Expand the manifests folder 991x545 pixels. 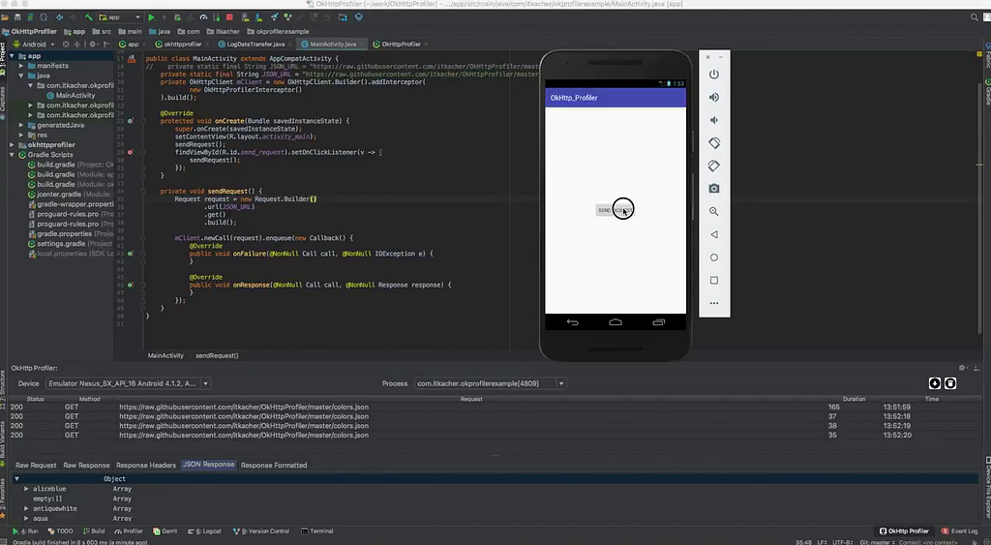coord(21,66)
